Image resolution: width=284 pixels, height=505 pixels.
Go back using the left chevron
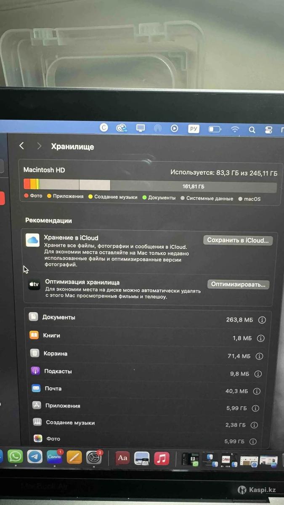22,146
